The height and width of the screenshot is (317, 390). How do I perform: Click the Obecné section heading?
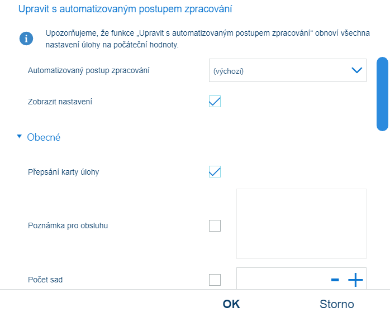44,137
